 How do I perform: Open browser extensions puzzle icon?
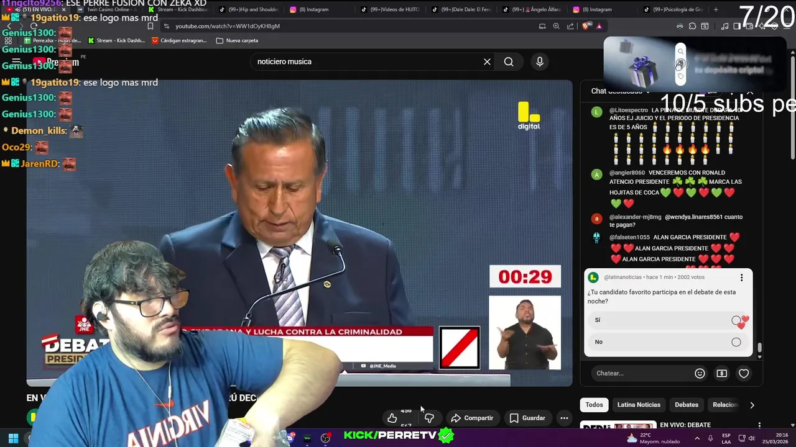(692, 26)
